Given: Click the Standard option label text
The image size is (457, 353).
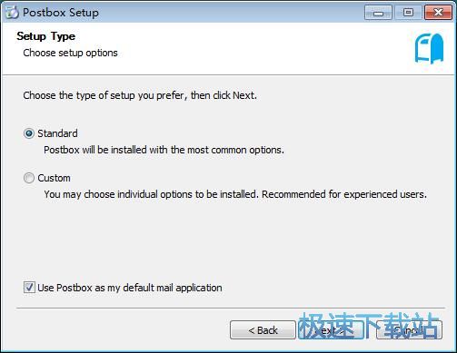Looking at the screenshot, I should pyautogui.click(x=57, y=133).
